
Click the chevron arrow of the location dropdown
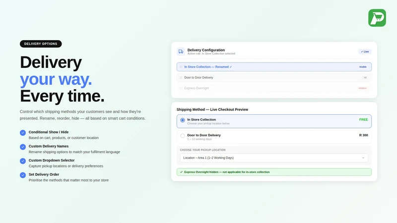tap(363, 158)
